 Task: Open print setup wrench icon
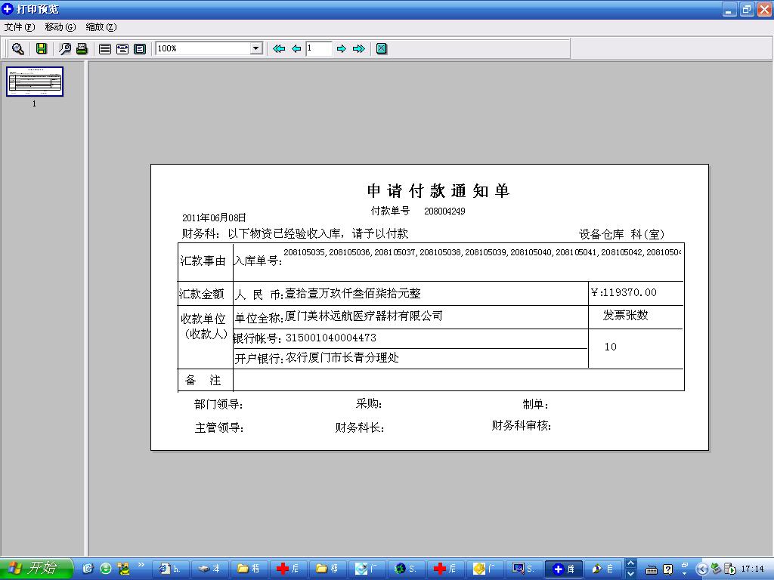point(65,49)
